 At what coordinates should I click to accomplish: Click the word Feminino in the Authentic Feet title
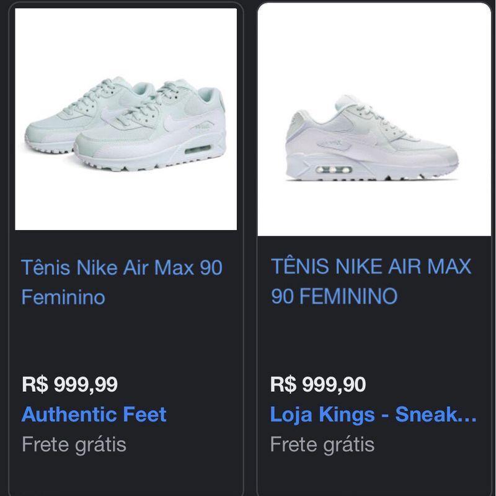tap(63, 298)
